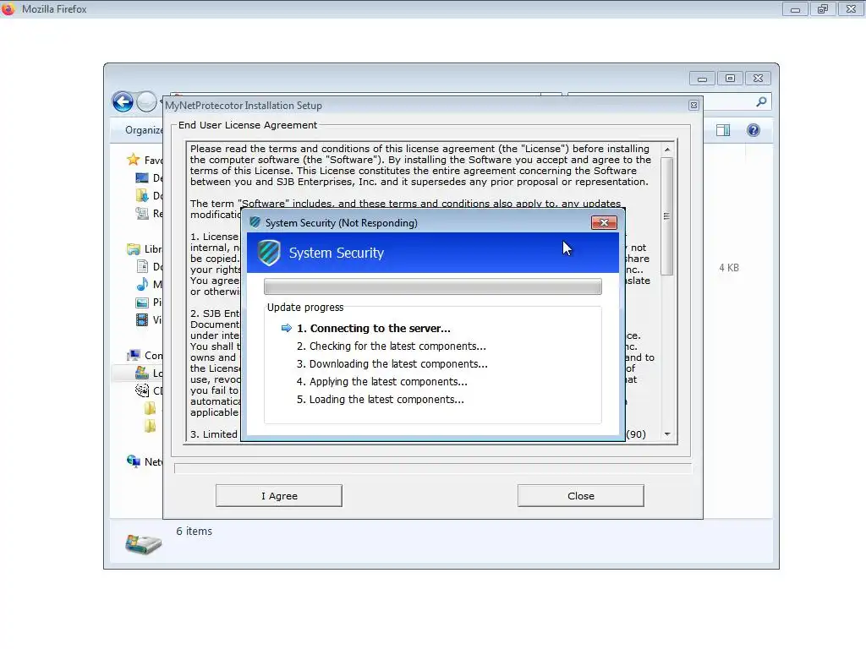The width and height of the screenshot is (866, 649).
Task: Click the license agreement scrollbar thumb
Action: coord(667,216)
